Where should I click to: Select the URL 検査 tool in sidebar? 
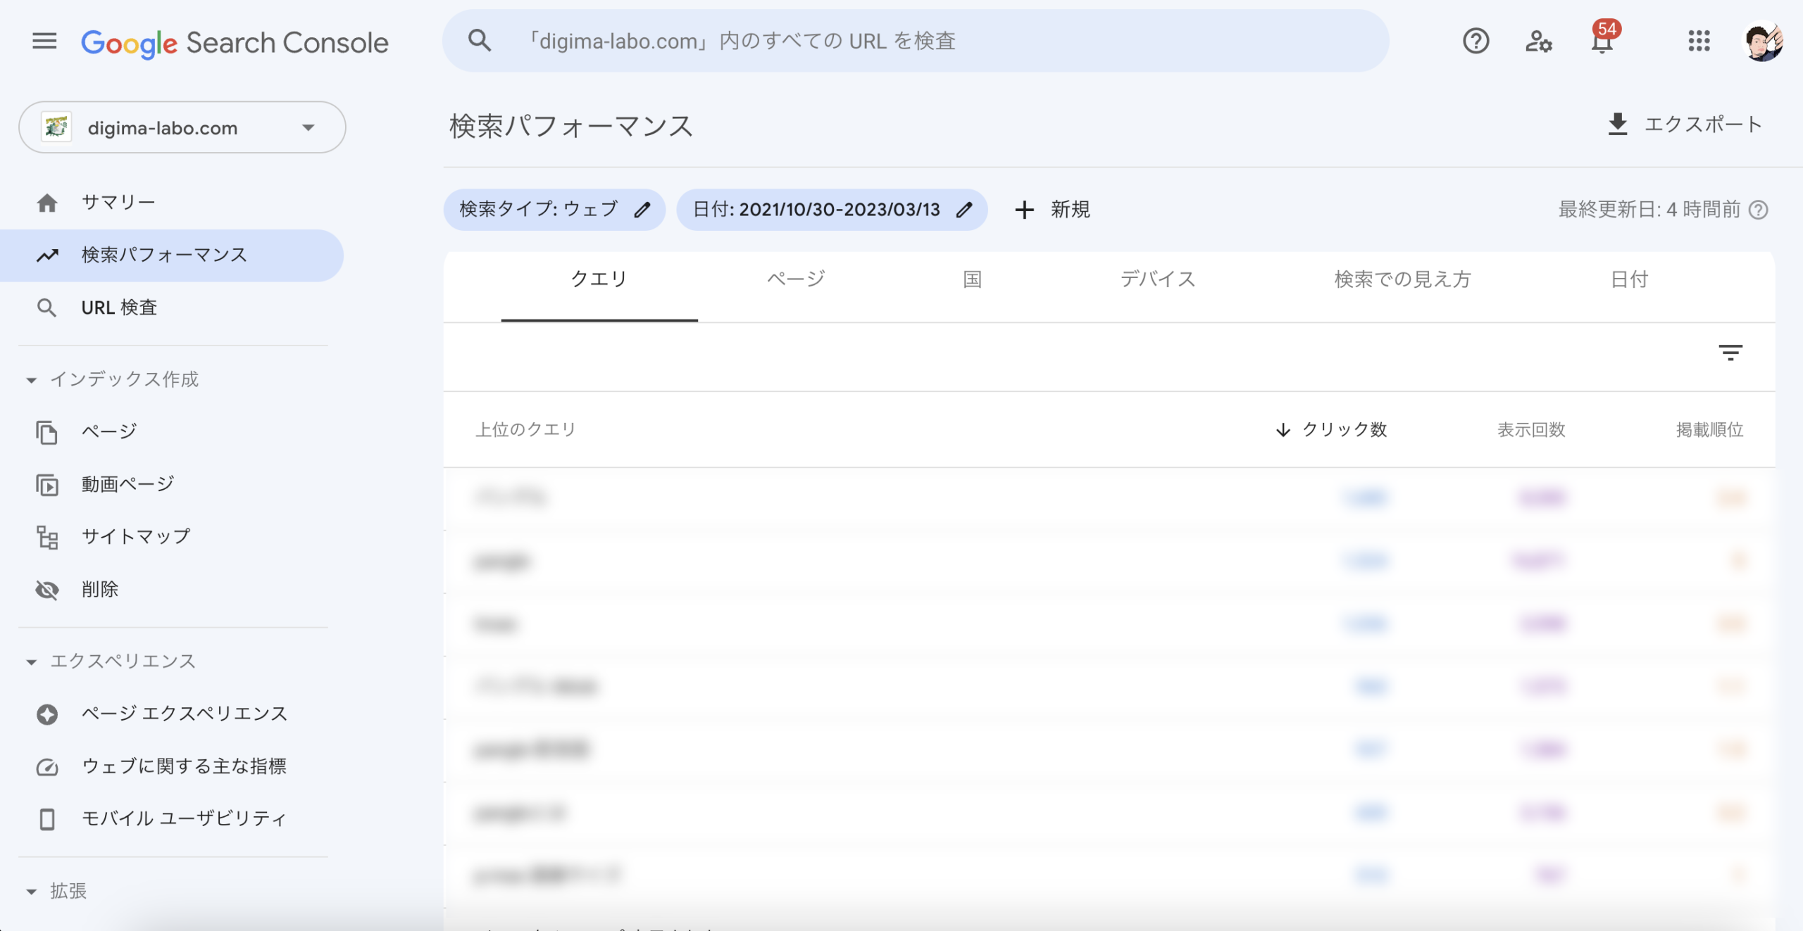(x=118, y=308)
